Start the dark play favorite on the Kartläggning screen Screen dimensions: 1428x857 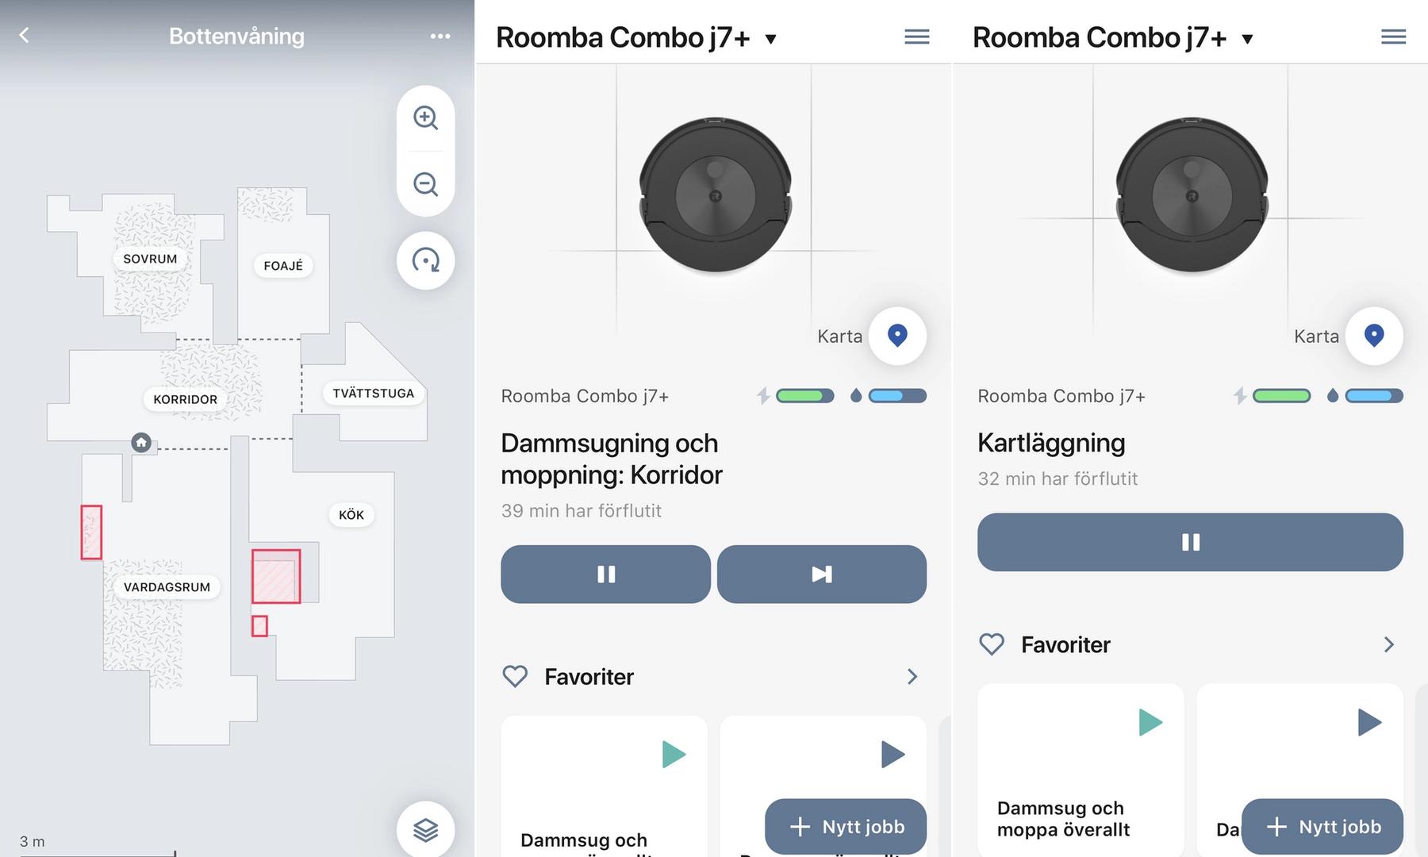click(1369, 722)
